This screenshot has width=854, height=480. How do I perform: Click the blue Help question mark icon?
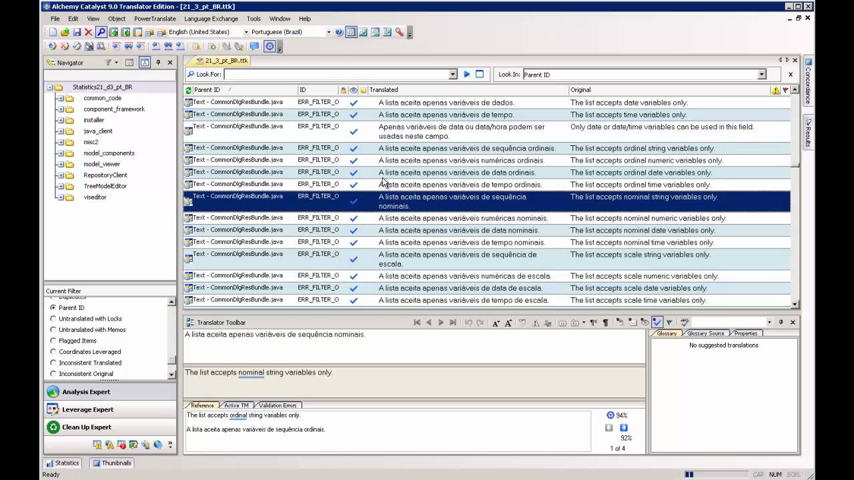click(x=339, y=32)
